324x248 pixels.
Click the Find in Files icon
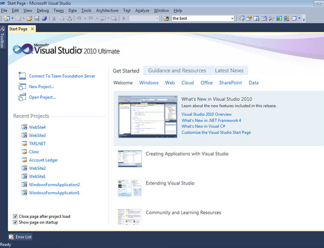(x=166, y=18)
